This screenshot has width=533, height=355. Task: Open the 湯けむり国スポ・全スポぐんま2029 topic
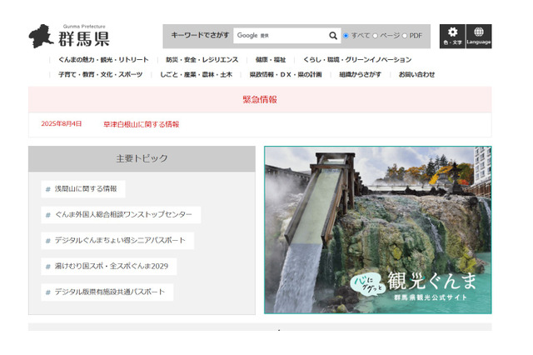(112, 267)
